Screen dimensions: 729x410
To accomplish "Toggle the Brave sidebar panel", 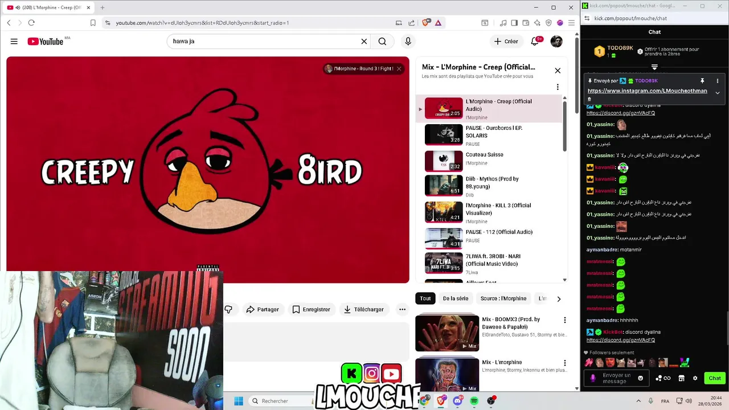I will point(514,23).
